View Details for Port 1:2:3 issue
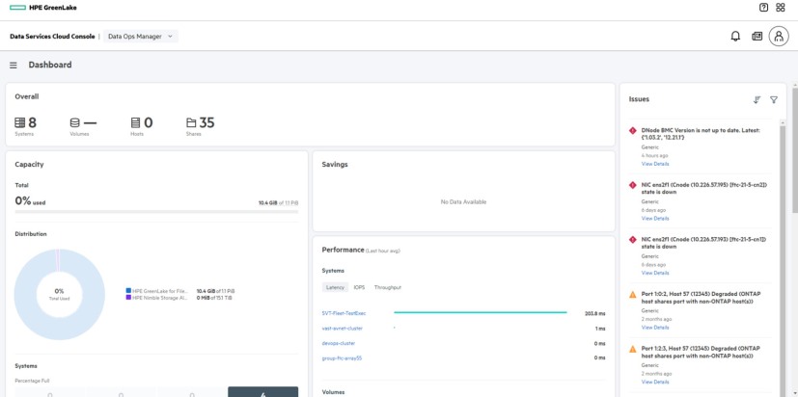The height and width of the screenshot is (397, 798). click(655, 382)
